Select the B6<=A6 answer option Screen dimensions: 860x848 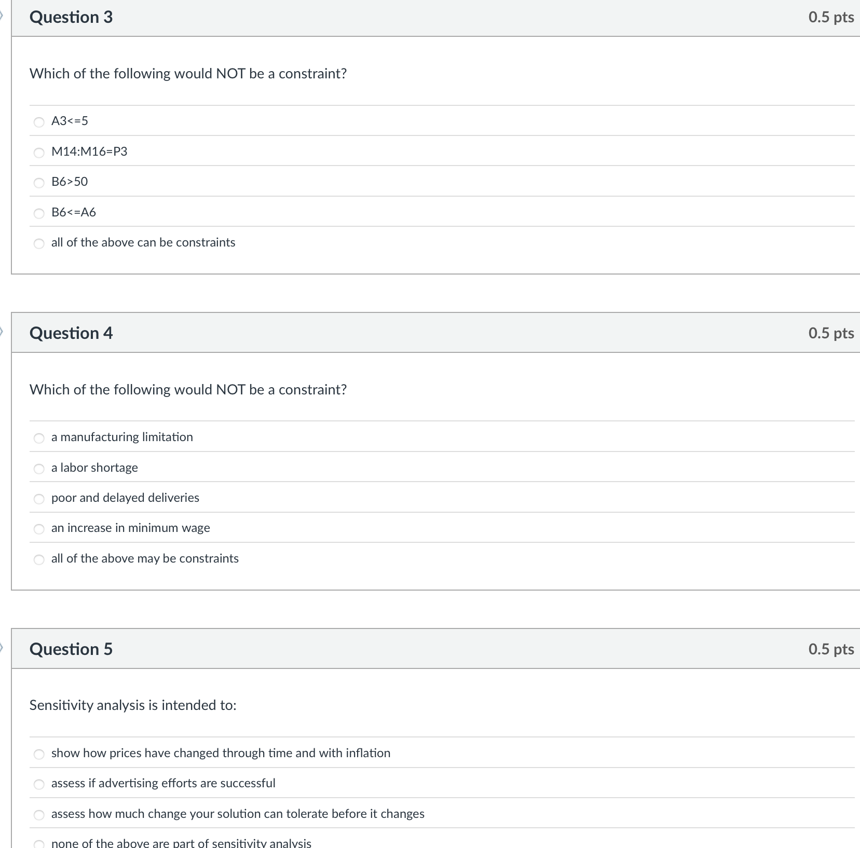tap(39, 213)
